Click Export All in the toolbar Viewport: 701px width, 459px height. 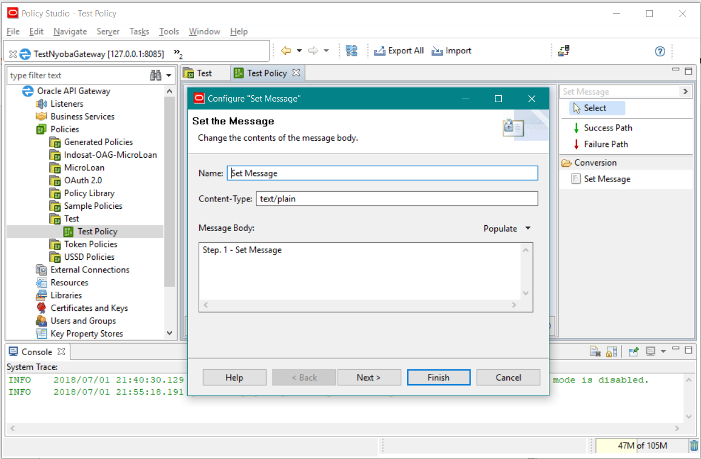(x=399, y=51)
